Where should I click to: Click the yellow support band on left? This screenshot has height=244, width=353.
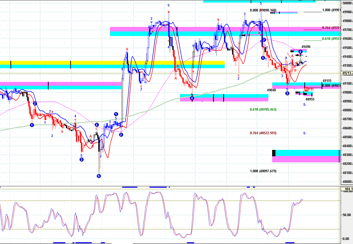point(112,63)
